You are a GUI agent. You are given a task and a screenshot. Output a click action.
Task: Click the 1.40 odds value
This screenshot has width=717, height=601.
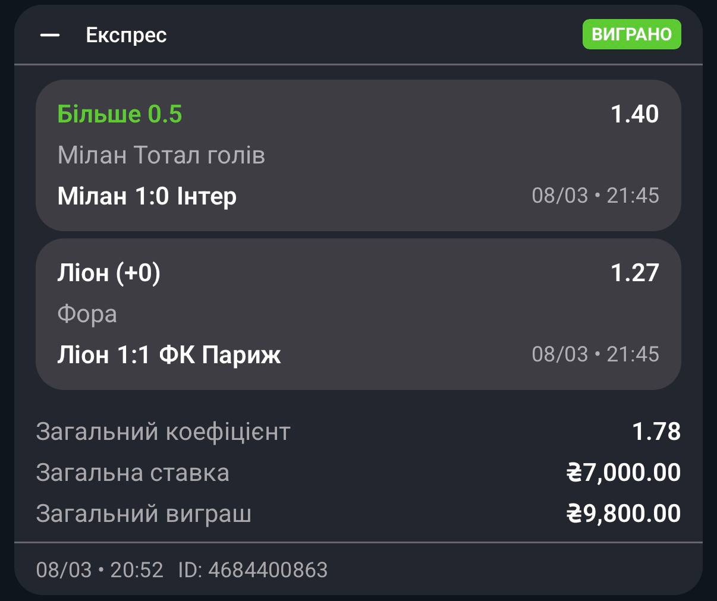[x=634, y=114]
